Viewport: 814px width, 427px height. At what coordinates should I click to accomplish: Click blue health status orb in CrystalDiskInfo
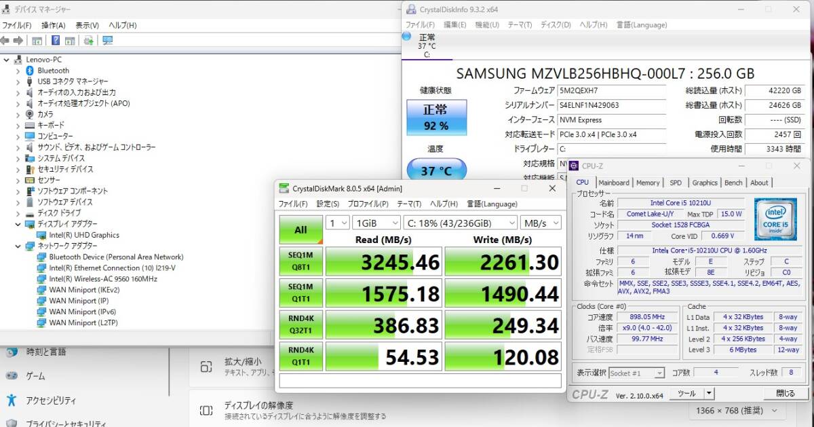click(406, 35)
